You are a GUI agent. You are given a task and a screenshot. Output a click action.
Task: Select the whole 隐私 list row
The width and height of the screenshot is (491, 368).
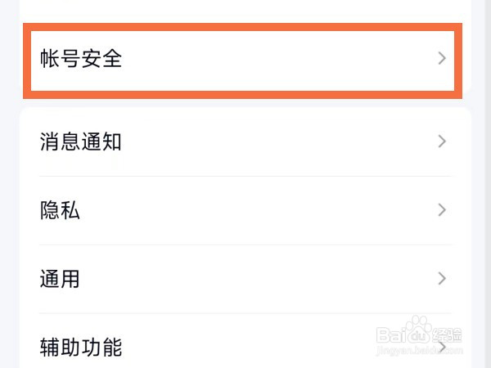245,210
